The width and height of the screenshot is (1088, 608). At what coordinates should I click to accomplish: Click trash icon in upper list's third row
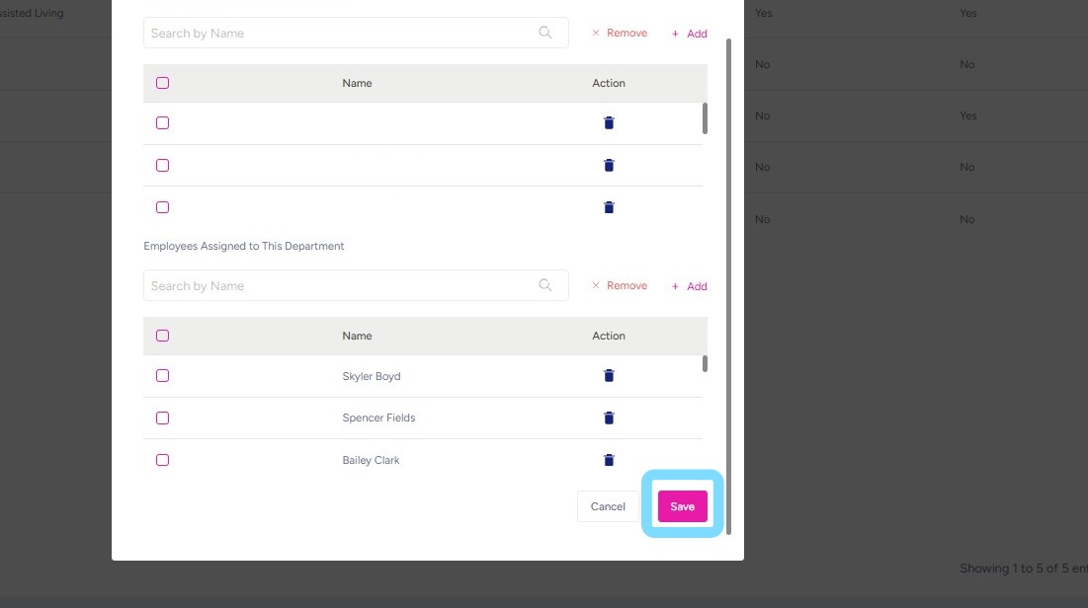click(x=609, y=207)
